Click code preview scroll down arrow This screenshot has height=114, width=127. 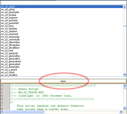click(124, 108)
